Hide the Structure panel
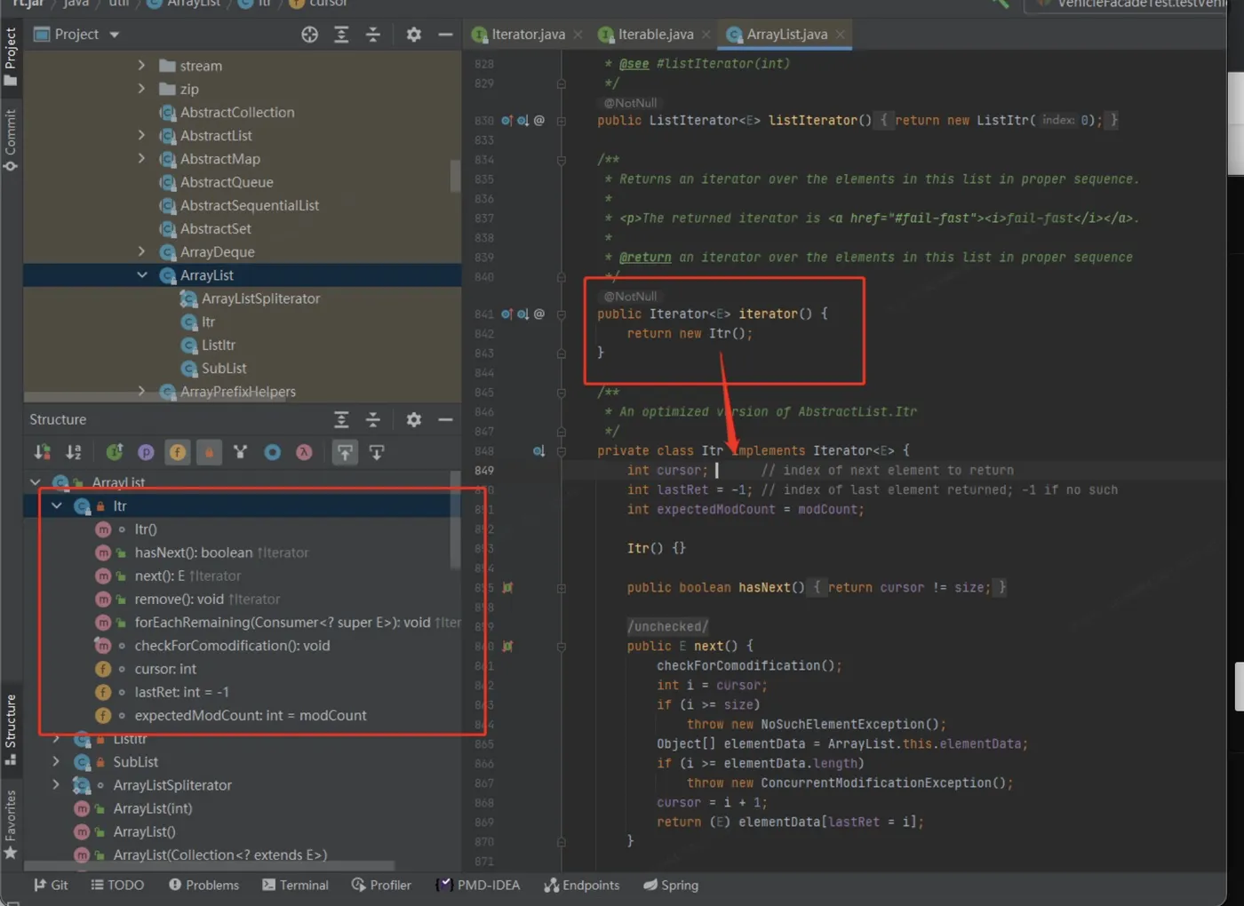Screen dimensions: 1244x906 [x=445, y=419]
